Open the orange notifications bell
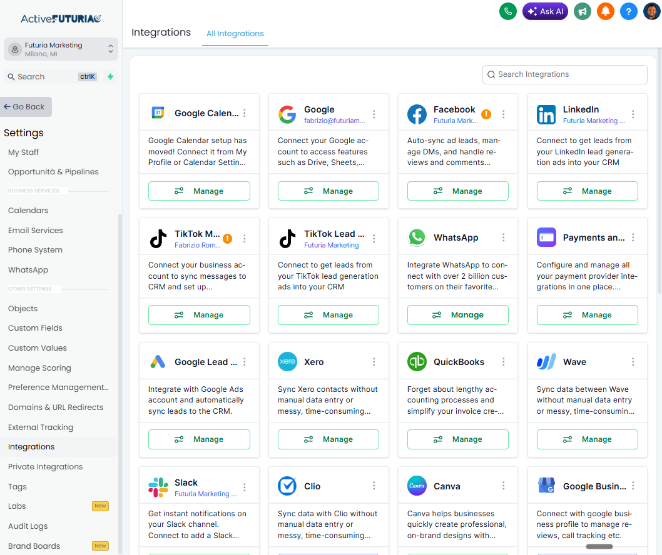The image size is (662, 555). 605,11
